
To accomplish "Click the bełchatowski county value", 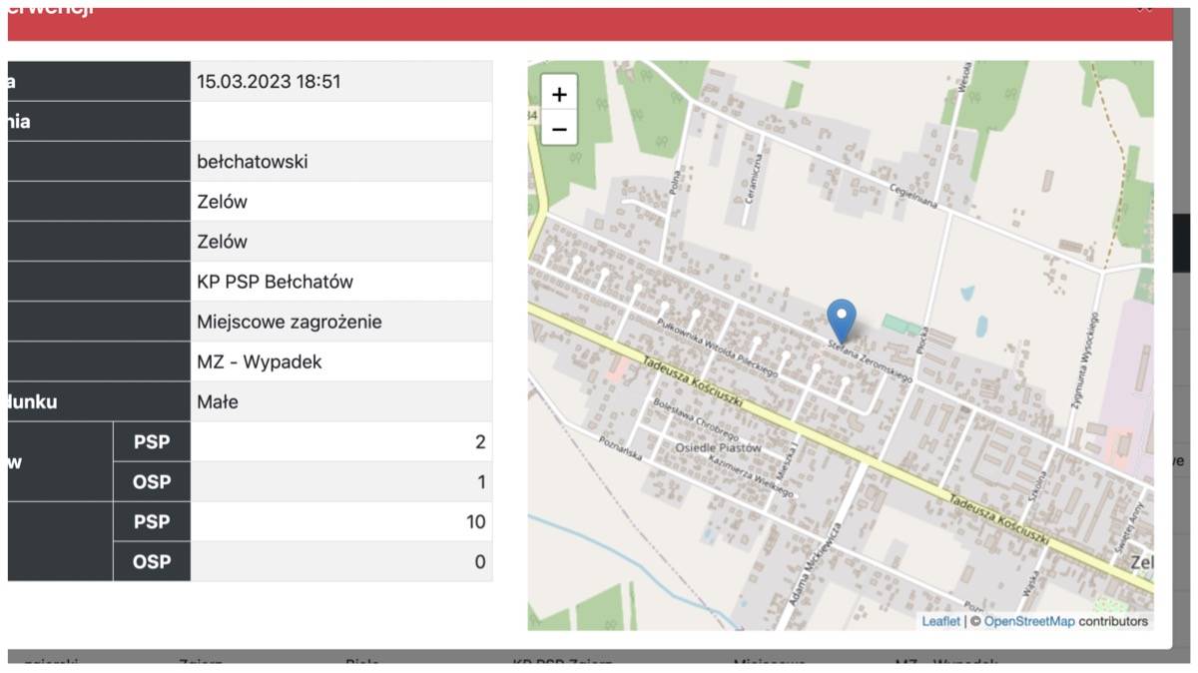I will [340, 162].
